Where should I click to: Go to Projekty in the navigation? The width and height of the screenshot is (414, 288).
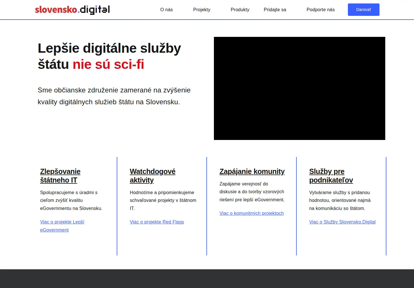pos(202,10)
